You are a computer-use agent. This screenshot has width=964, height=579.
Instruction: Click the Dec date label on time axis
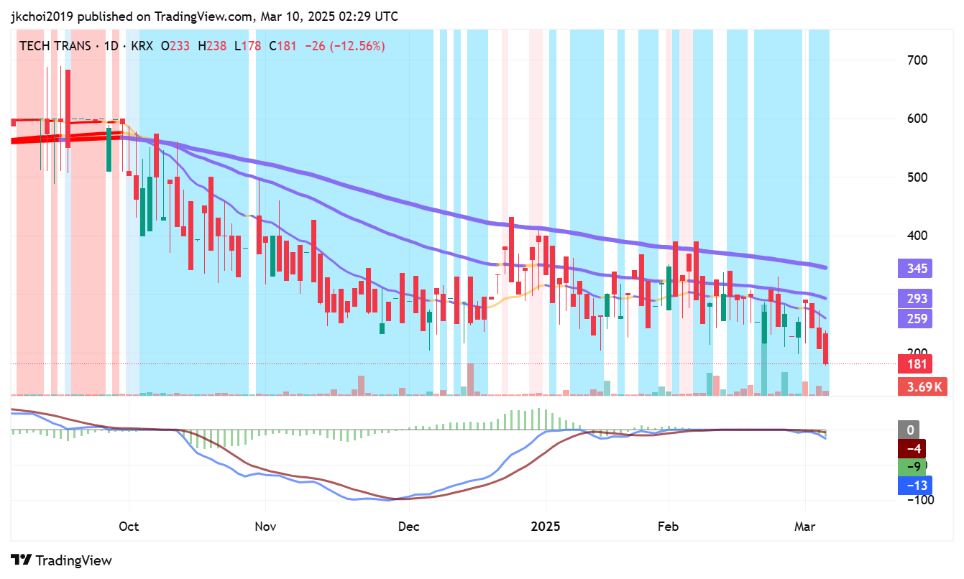[408, 527]
